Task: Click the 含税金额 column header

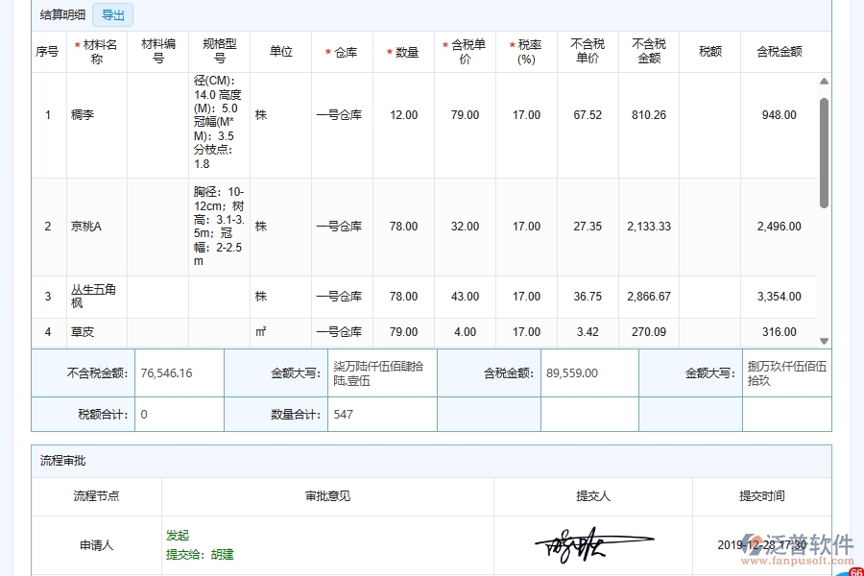Action: tap(780, 50)
